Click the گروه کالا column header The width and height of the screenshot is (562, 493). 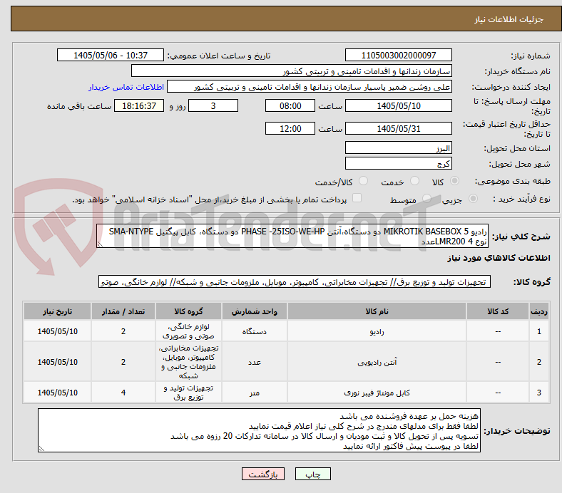point(188,311)
